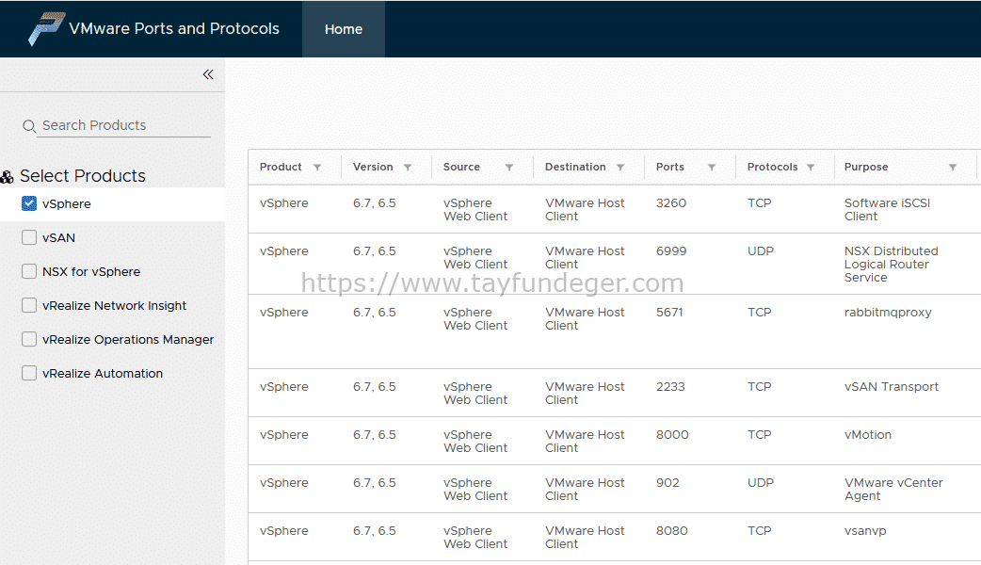This screenshot has height=565, width=981.
Task: Check the NSX for vSphere checkbox
Action: click(29, 271)
